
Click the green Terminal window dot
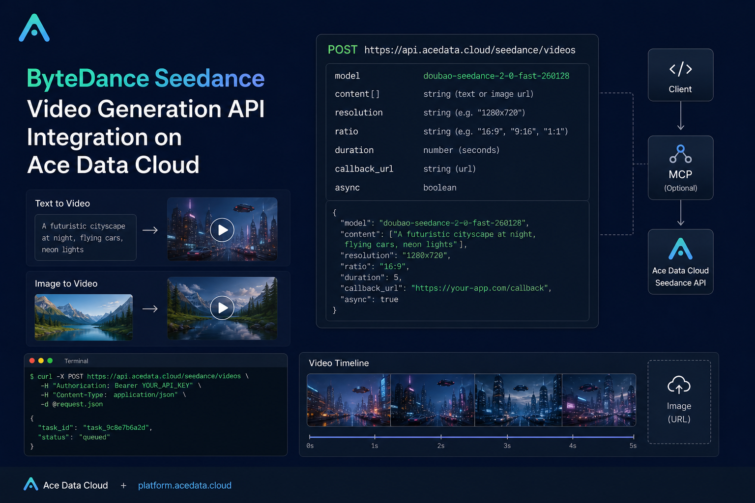click(50, 361)
